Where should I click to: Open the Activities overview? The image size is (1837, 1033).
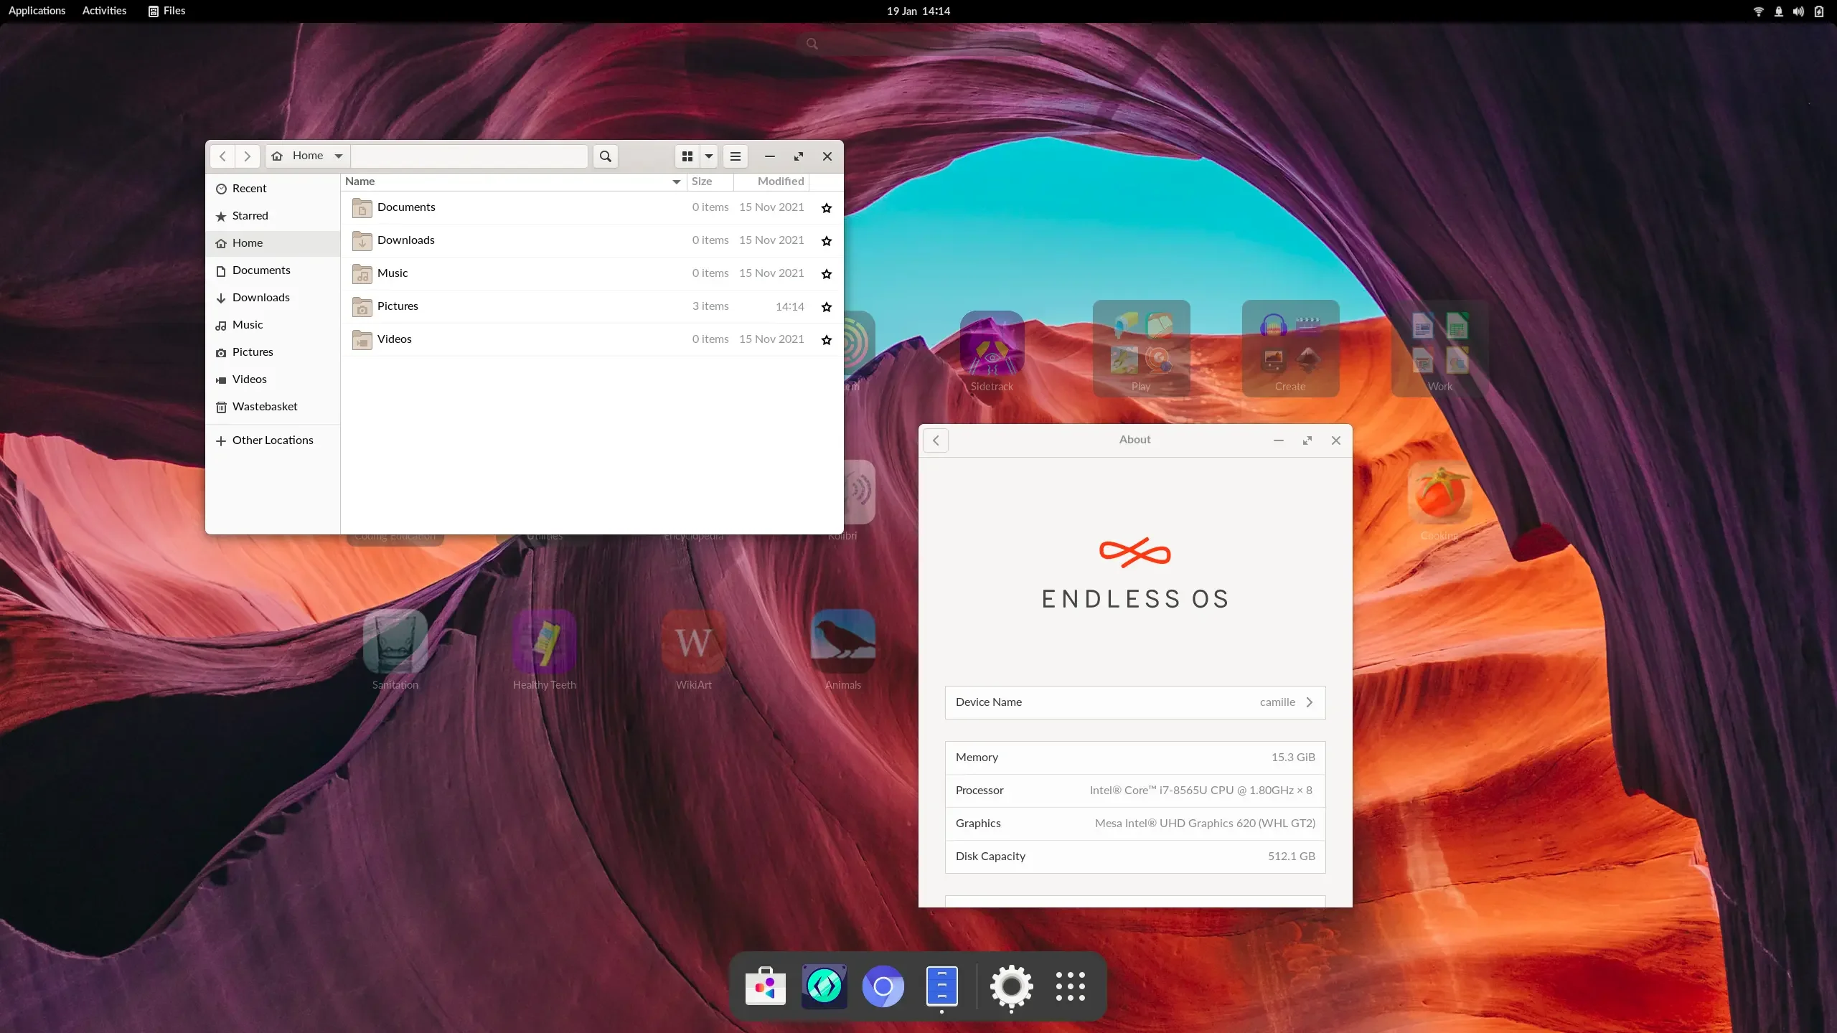click(104, 11)
